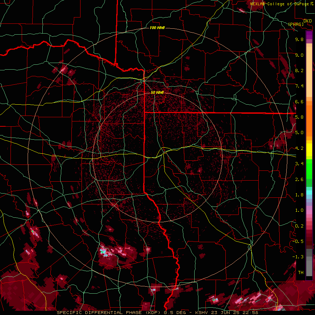Click the 9.8 scale value

coord(299,39)
